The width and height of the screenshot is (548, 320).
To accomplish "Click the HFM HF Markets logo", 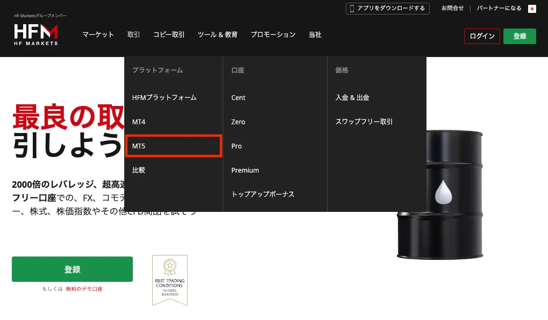I will (x=35, y=34).
